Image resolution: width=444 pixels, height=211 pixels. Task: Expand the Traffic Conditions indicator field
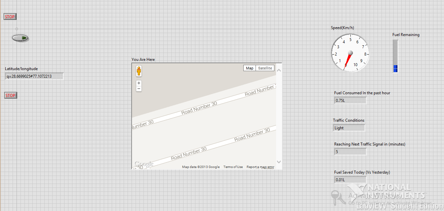click(x=349, y=128)
